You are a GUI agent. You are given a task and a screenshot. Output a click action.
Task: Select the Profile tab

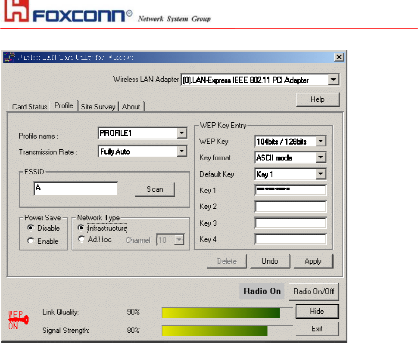[64, 105]
